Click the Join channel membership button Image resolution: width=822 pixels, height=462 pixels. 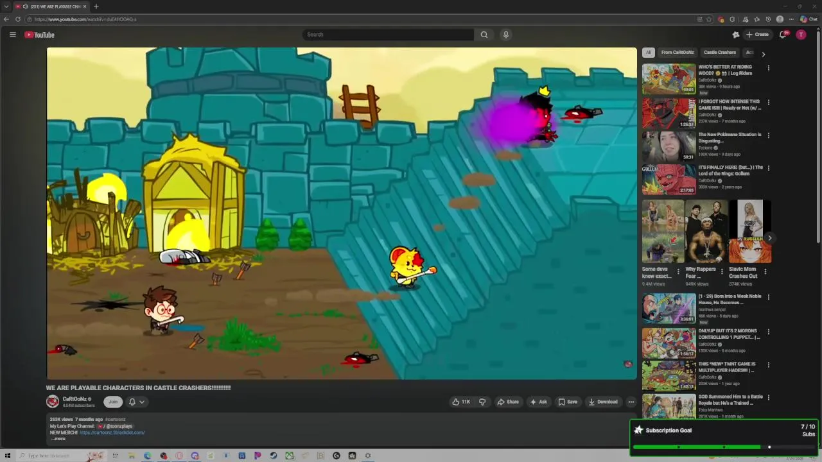113,402
